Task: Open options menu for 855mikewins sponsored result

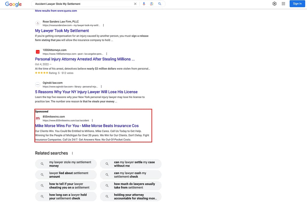Action: click(x=92, y=120)
